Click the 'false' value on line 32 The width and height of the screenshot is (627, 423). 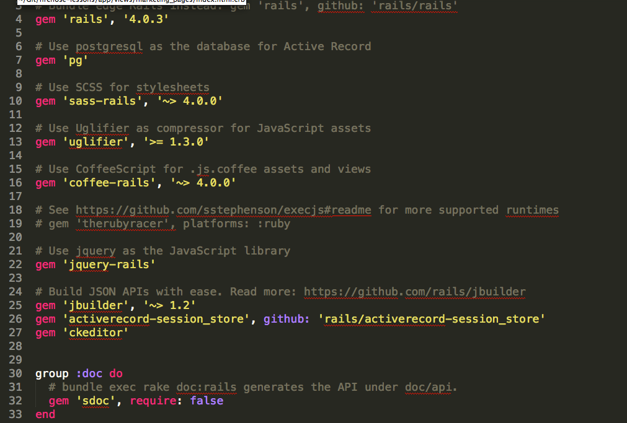(207, 401)
